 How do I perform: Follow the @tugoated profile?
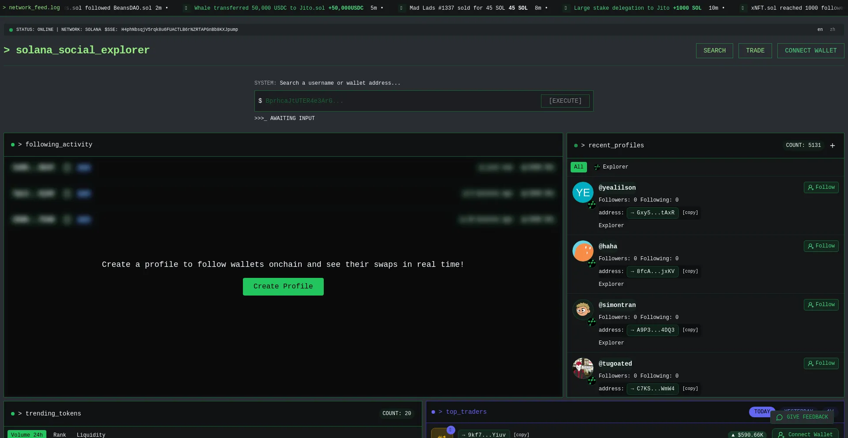click(x=821, y=363)
